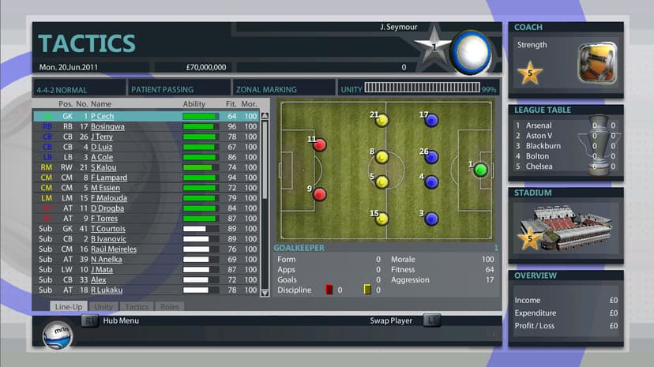Viewport: 654px width, 367px height.
Task: Select substitute J Mata
Action: pos(102,269)
